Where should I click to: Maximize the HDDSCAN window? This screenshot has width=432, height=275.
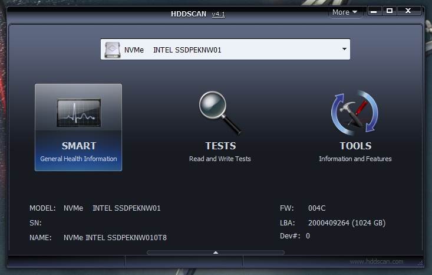(390, 11)
